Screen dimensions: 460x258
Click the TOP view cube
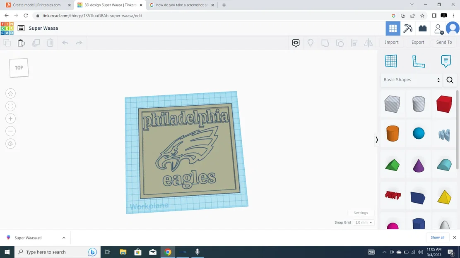coord(19,68)
